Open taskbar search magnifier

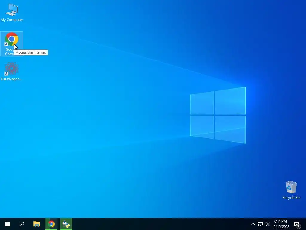pos(22,224)
